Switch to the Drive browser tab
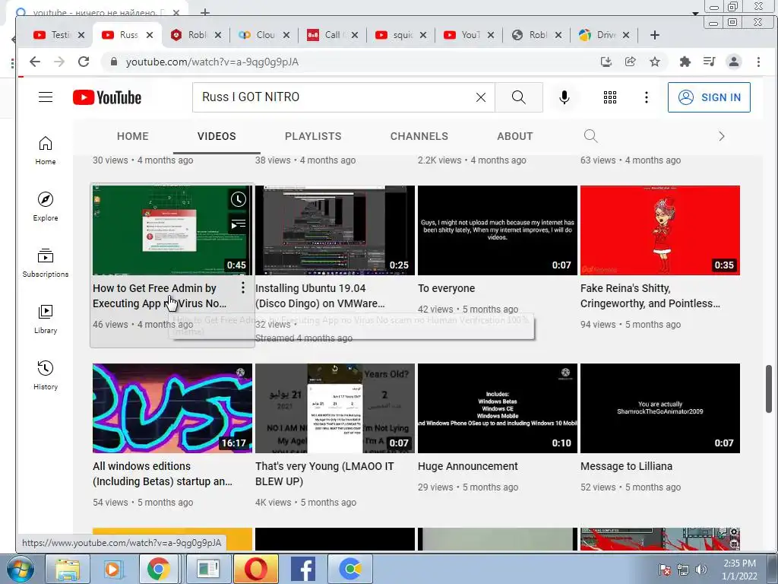 point(604,35)
